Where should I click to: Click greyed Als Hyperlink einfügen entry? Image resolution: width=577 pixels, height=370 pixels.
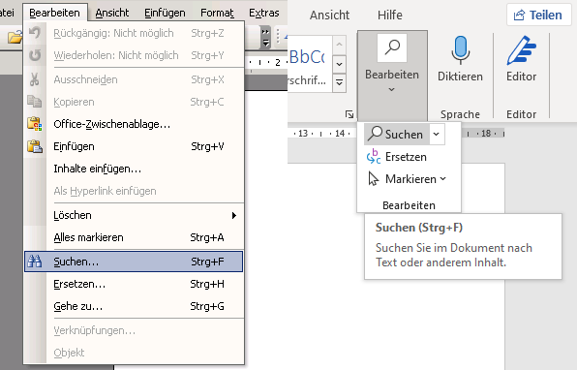[134, 191]
